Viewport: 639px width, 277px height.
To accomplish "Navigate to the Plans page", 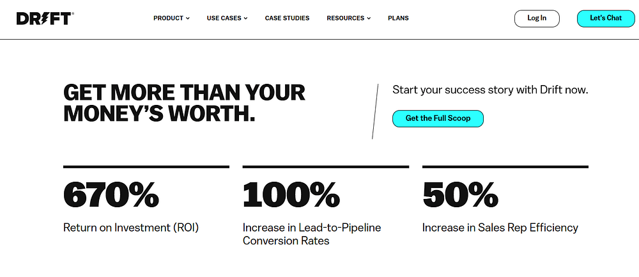I will click(x=398, y=19).
